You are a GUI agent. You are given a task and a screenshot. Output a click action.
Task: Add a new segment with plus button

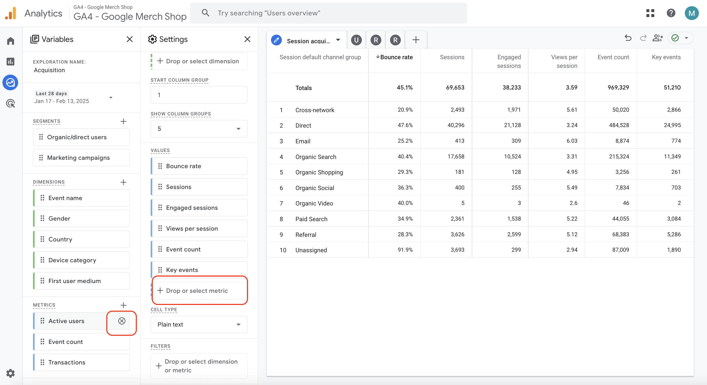tap(123, 121)
